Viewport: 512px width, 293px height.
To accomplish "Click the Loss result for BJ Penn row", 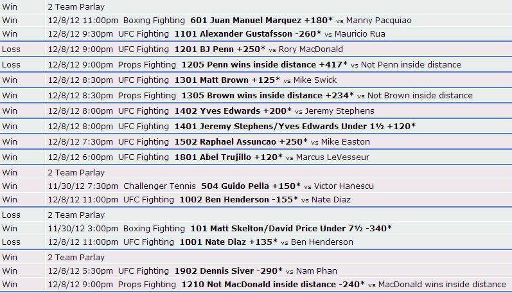I will tap(11, 49).
